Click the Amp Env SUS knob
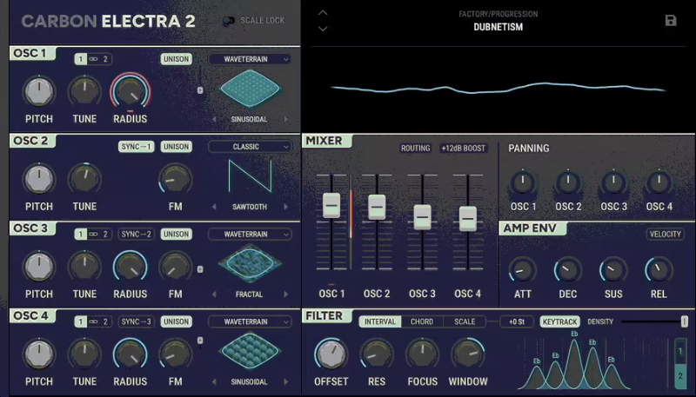 point(613,270)
